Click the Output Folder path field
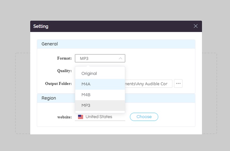The image size is (230, 151). point(148,84)
